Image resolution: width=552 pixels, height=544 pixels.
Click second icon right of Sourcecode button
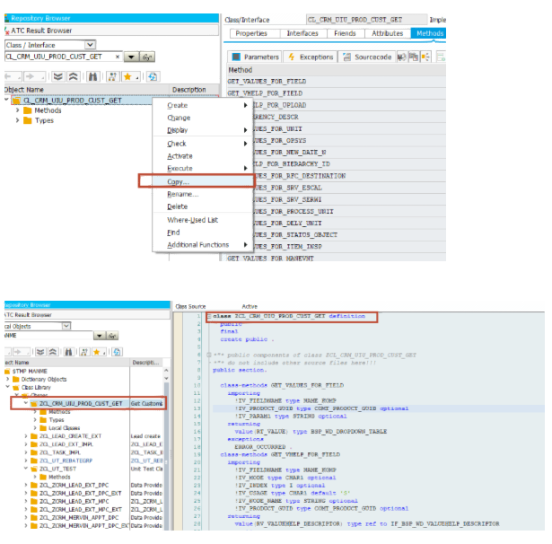413,57
